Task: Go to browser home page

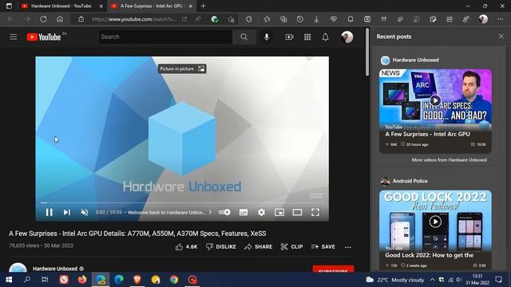Action: coord(60,19)
